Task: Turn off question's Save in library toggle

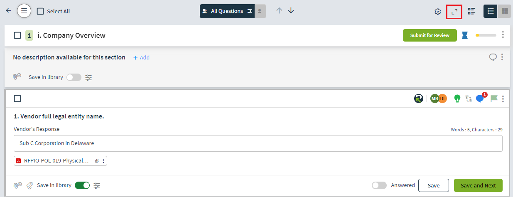Action: [82, 185]
